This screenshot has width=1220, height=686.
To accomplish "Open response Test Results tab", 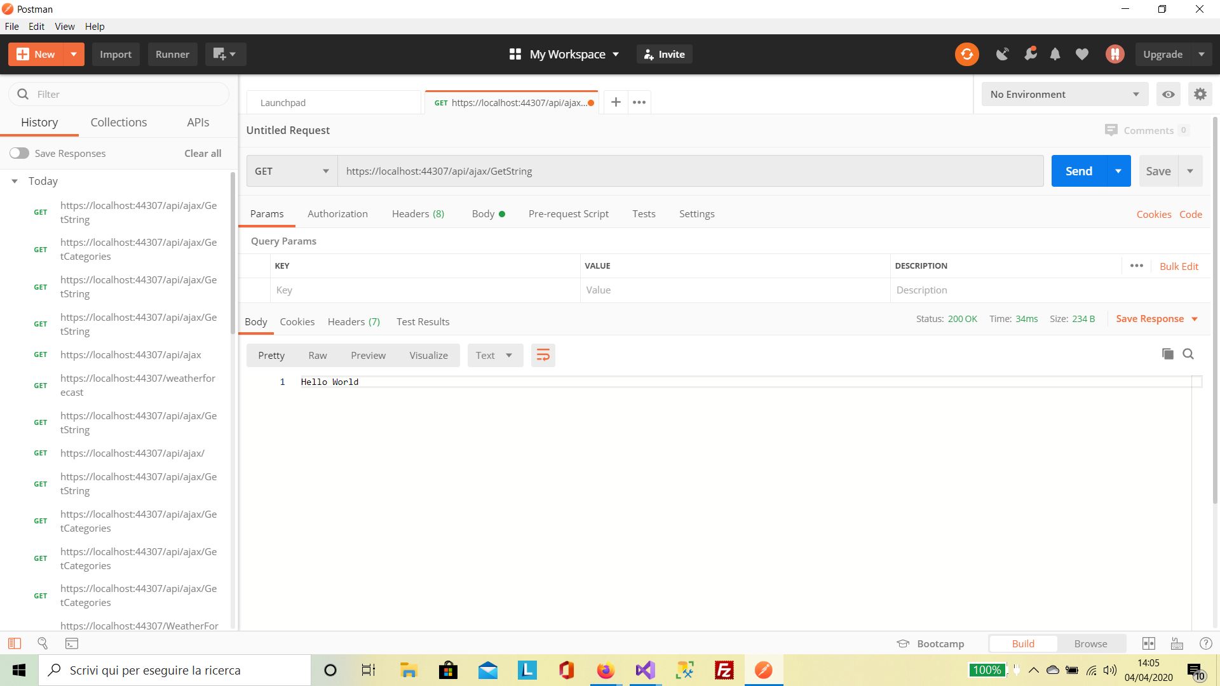I will [423, 321].
